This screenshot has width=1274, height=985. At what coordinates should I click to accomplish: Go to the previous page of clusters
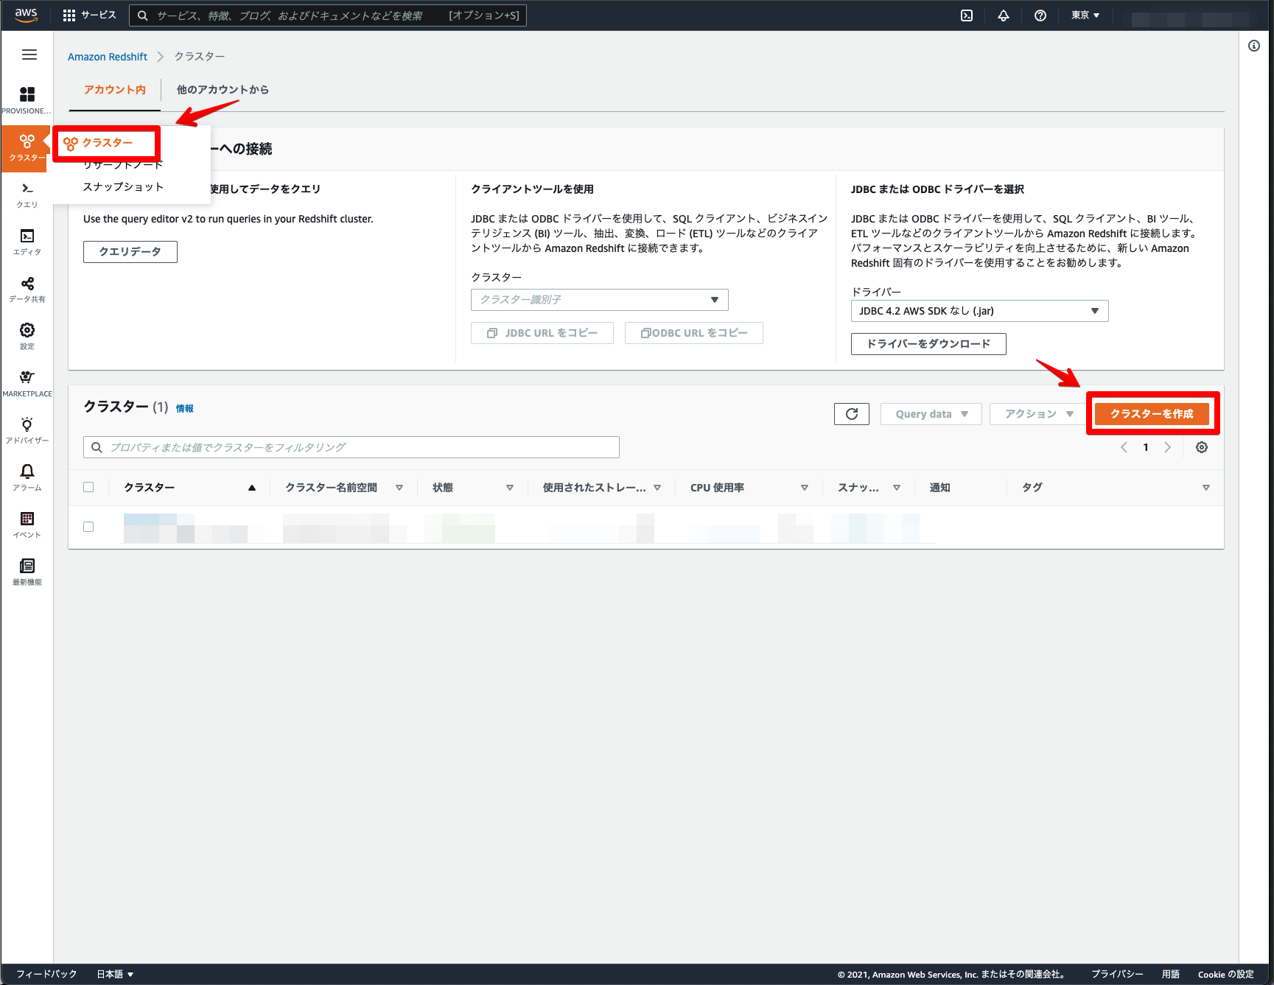click(1124, 447)
